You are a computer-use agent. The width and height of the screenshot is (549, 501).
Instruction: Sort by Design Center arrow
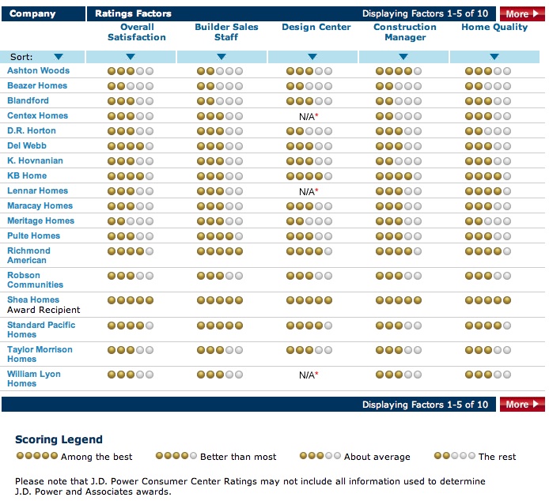point(312,57)
